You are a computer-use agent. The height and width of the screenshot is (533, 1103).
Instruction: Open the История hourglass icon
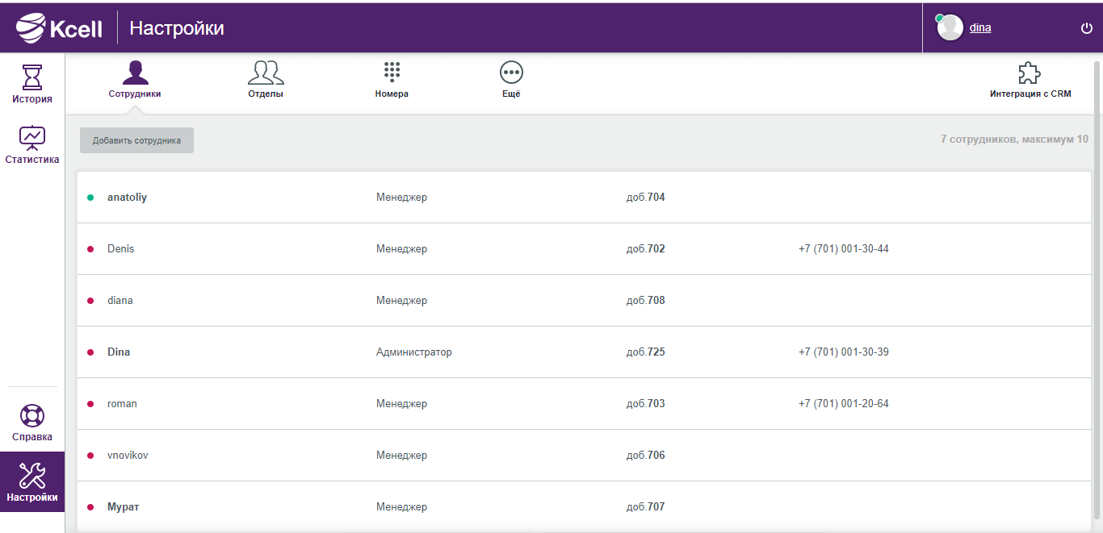[32, 77]
